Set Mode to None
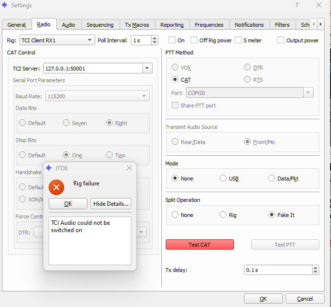The image size is (331, 307). click(175, 179)
